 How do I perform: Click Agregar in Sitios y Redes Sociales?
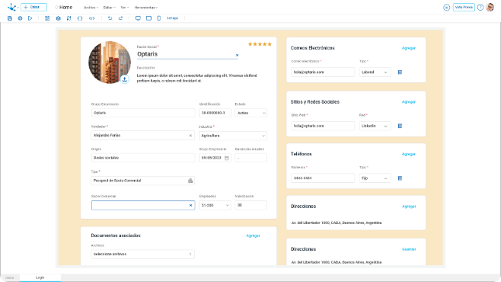click(x=409, y=102)
